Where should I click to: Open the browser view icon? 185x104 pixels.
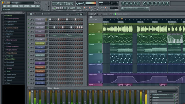coord(134,3)
